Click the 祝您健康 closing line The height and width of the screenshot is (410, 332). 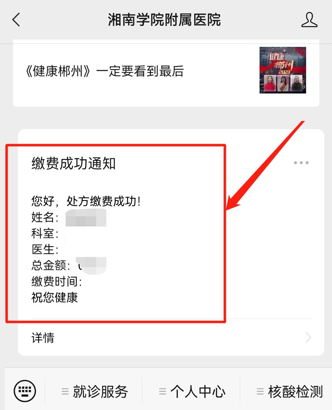coord(55,297)
